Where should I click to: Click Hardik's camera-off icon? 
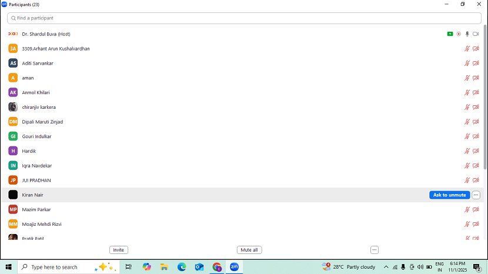point(476,151)
